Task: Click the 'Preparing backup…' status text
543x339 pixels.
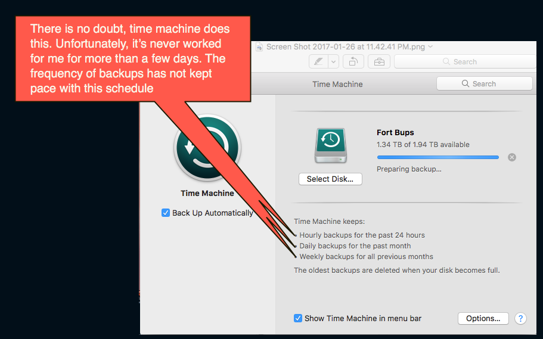Action: (x=409, y=169)
